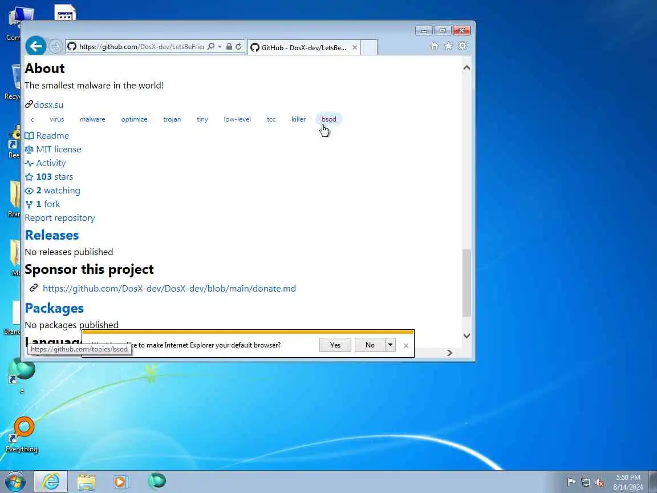Click the security lock icon in address bar

click(229, 47)
